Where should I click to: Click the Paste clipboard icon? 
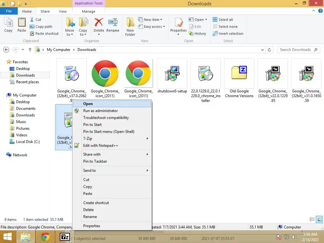(22, 22)
